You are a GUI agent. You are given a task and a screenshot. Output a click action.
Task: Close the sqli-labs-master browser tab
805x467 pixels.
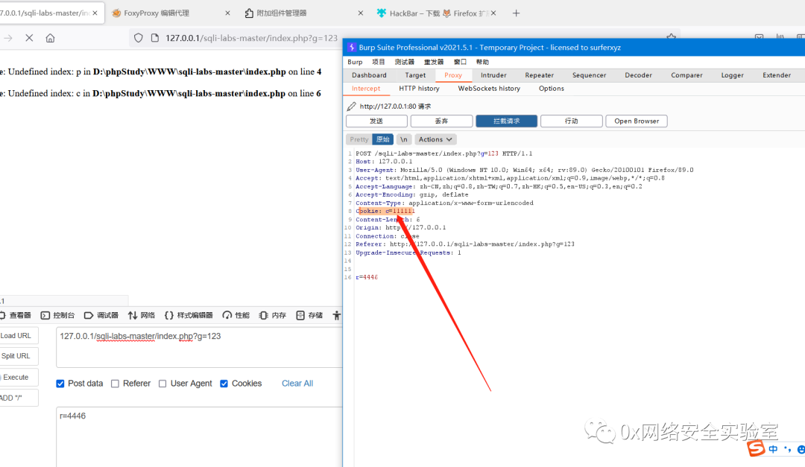tap(95, 13)
